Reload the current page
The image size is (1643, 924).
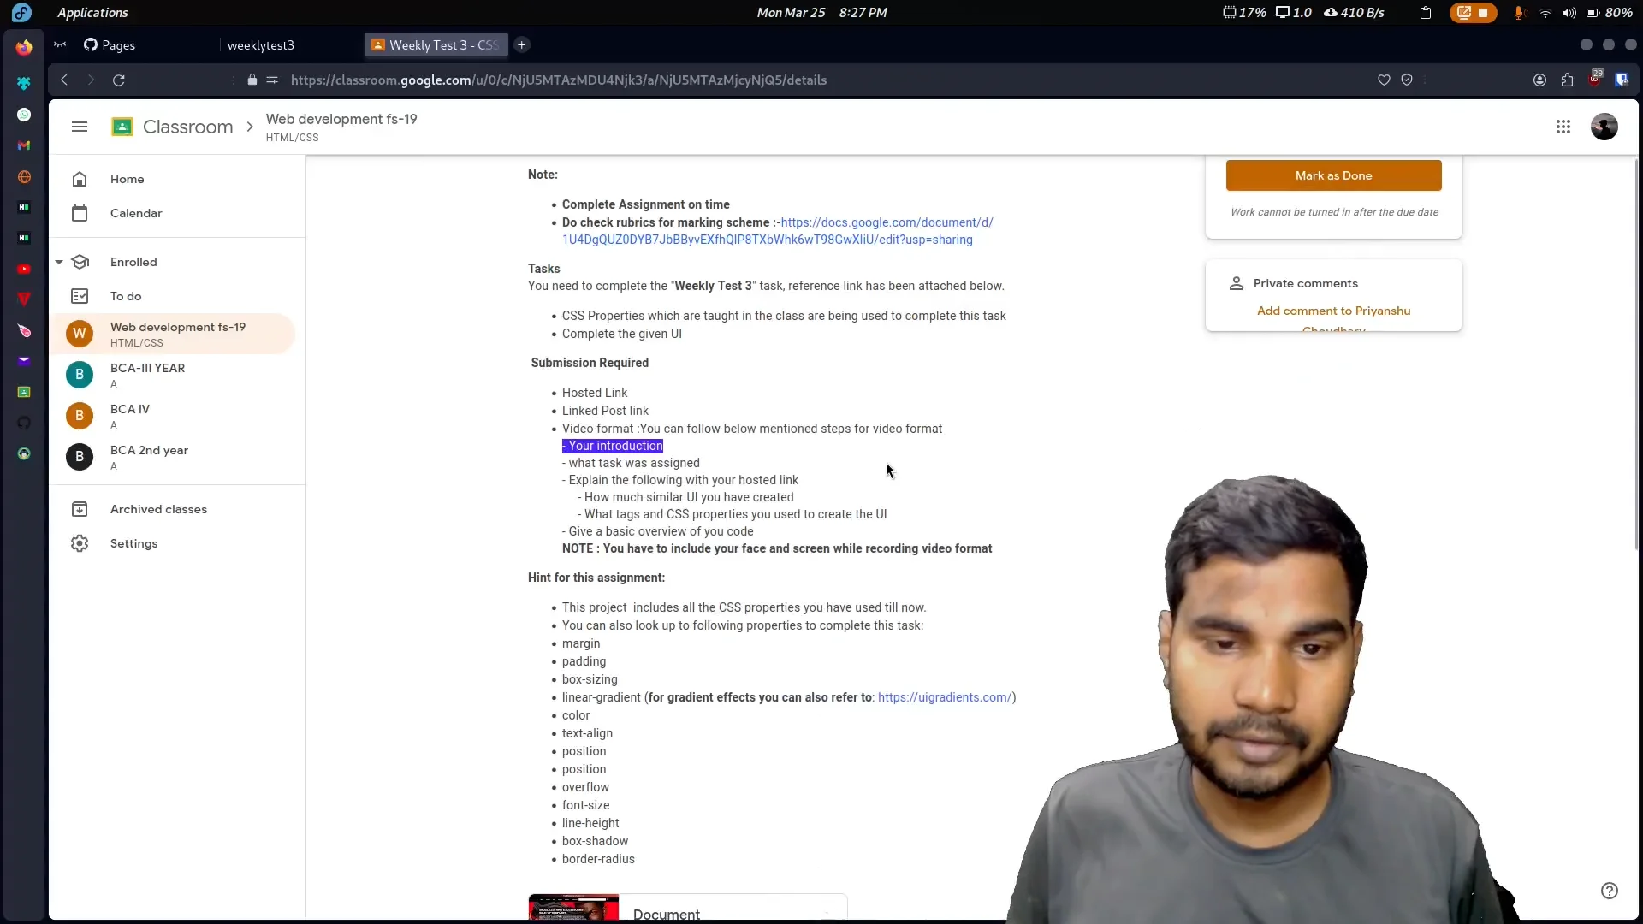(119, 80)
